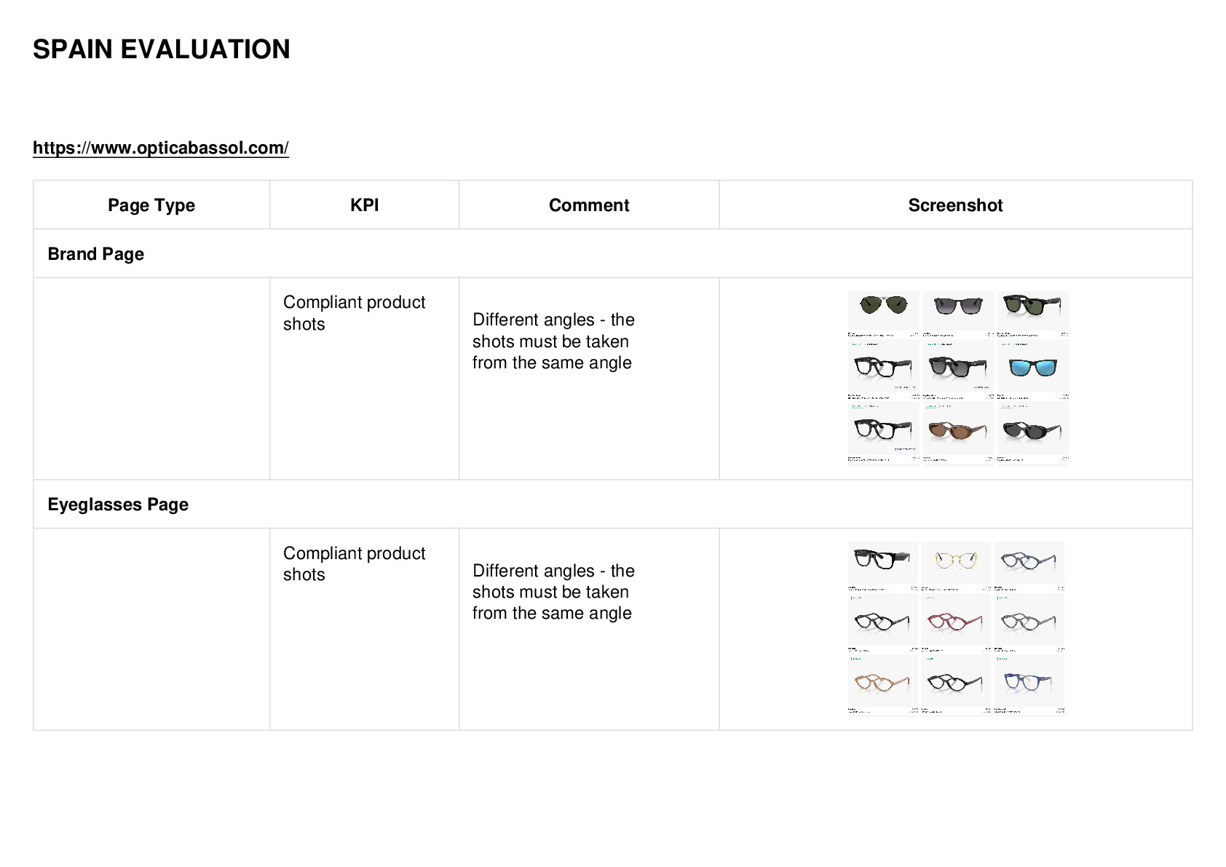Select the Page Type column header
This screenshot has height=867, width=1226.
(x=151, y=205)
